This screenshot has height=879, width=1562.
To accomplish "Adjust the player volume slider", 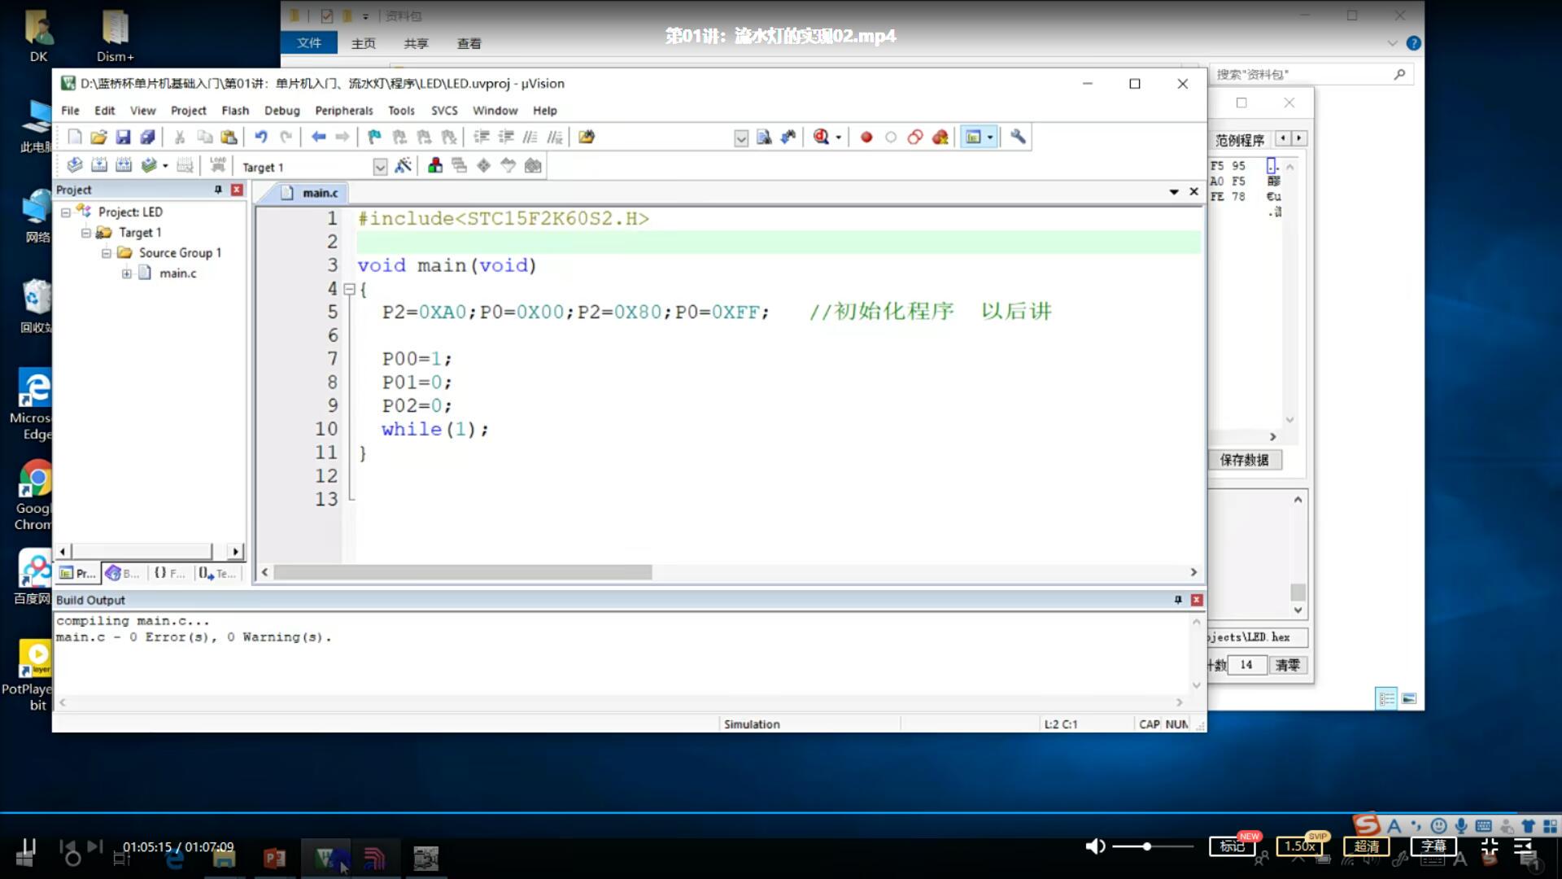I will [x=1147, y=846].
